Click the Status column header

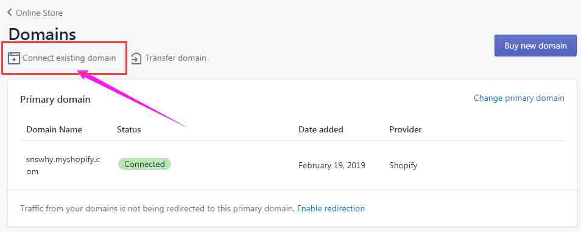129,130
